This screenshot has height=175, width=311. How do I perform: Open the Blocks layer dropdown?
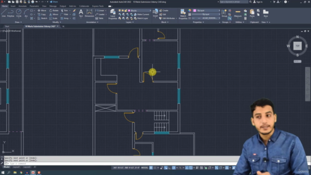pos(135,11)
